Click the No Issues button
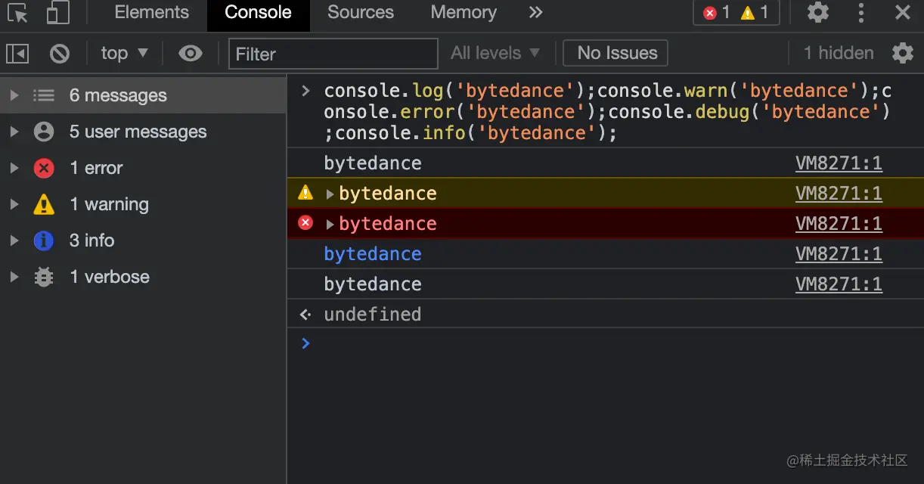 coord(616,53)
